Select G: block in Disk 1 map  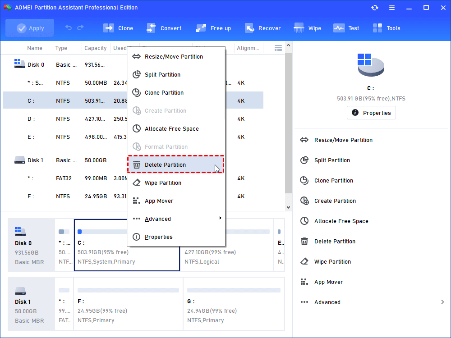[234, 304]
